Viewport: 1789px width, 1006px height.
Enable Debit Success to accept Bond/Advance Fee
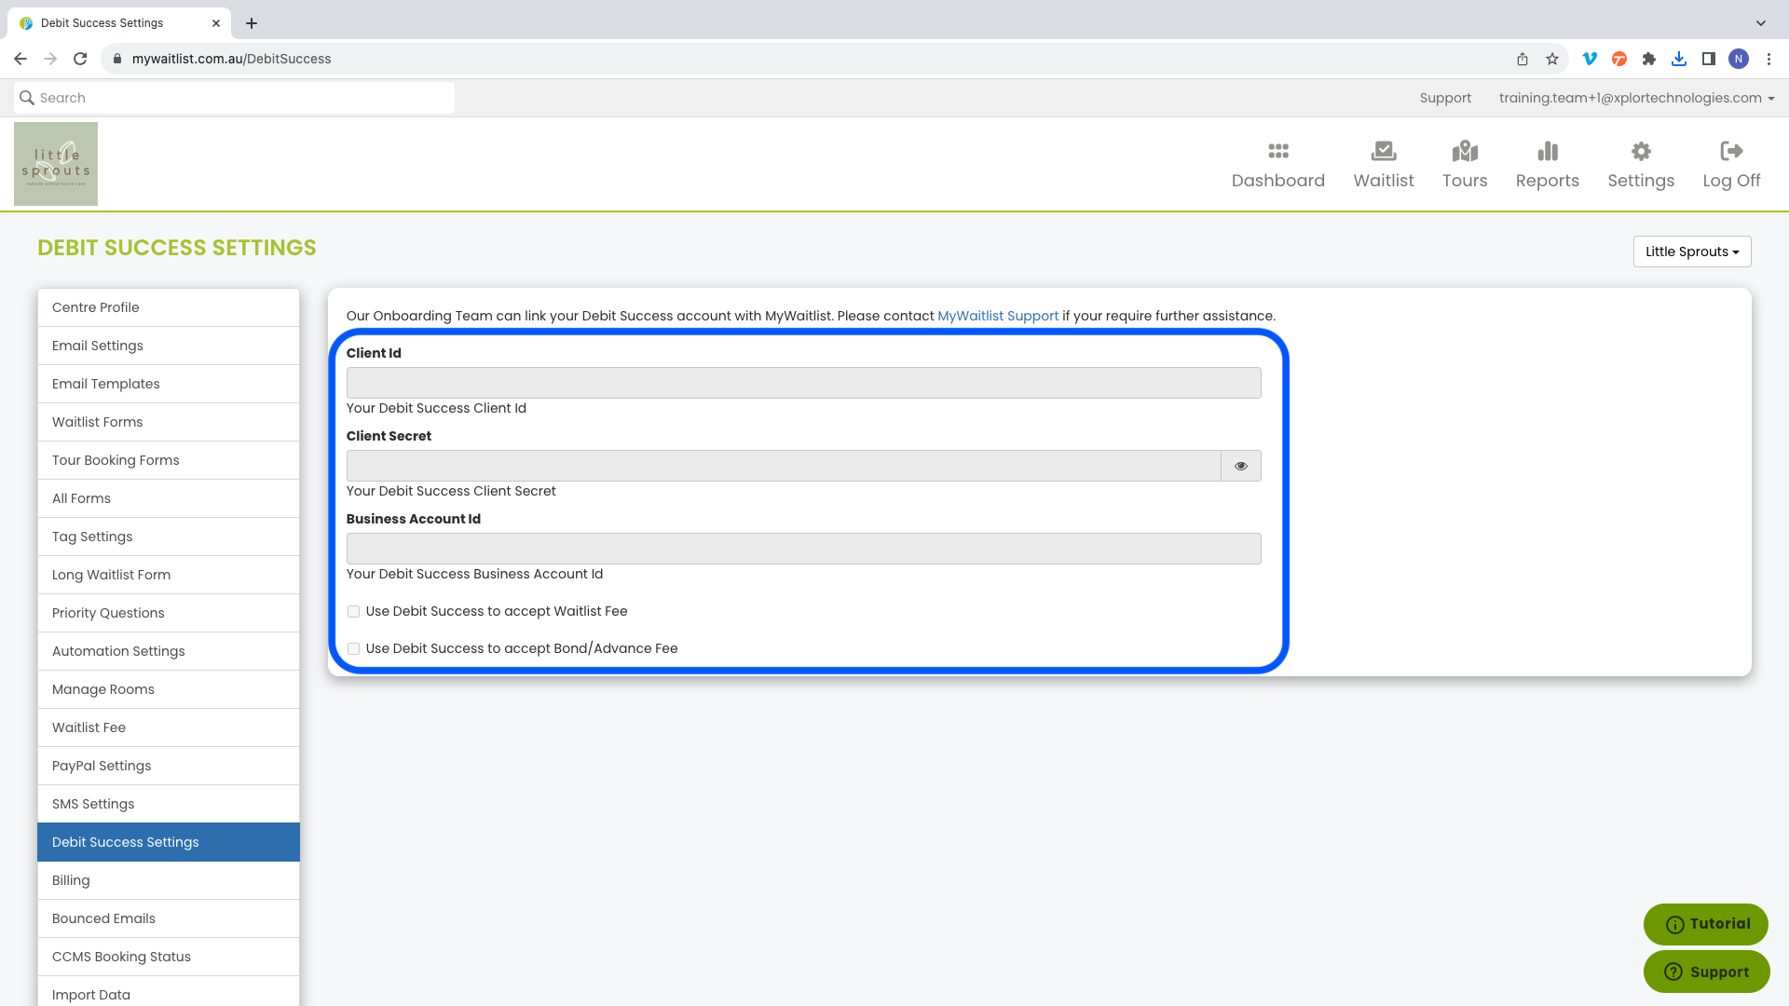[353, 648]
